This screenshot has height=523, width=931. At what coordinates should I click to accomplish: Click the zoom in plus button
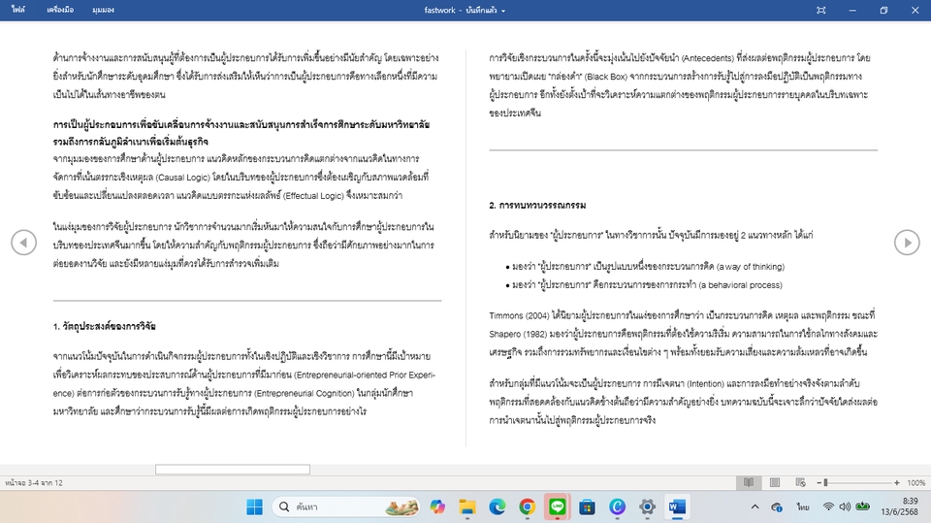click(x=898, y=482)
